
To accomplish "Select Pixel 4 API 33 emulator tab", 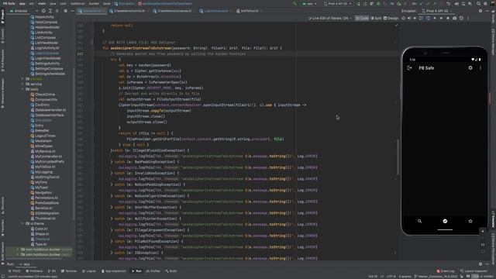I will tap(436, 11).
